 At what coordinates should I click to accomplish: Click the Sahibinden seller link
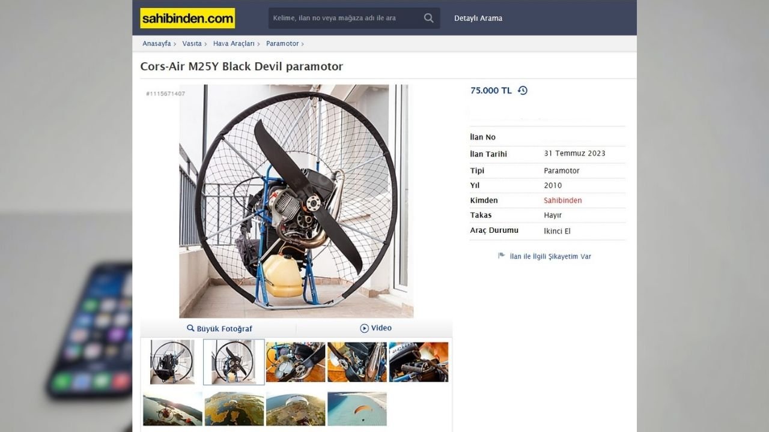pyautogui.click(x=563, y=200)
